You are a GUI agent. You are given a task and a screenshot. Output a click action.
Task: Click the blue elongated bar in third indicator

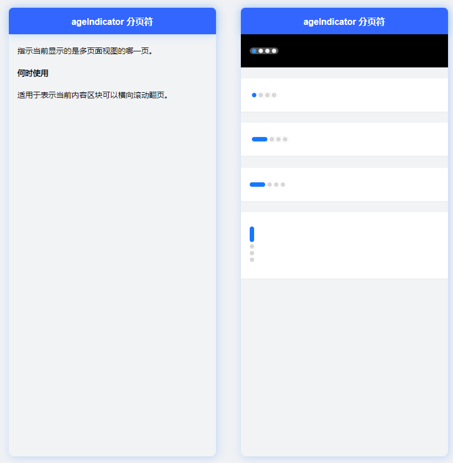[260, 139]
